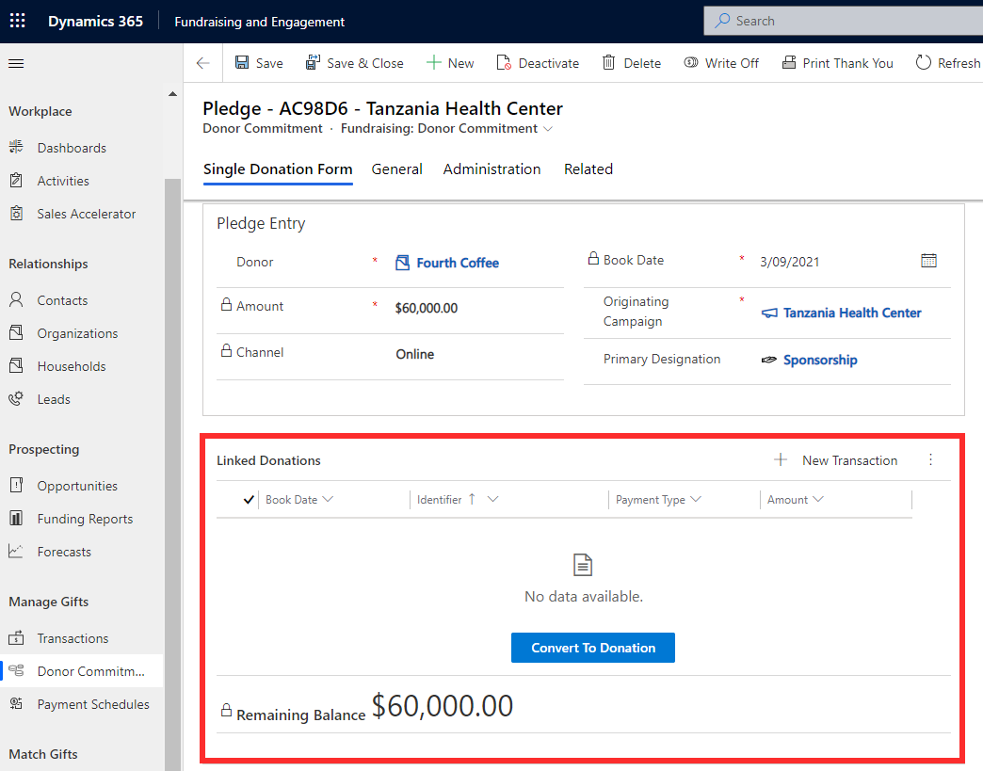Click the Forecasts chart icon
Screen dimensions: 983x771
[16, 551]
